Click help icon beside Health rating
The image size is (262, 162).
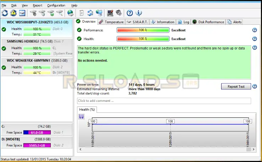click(255, 39)
